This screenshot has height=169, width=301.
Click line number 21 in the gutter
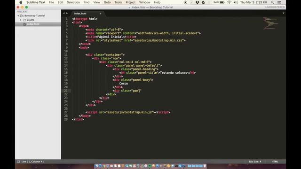(66, 91)
